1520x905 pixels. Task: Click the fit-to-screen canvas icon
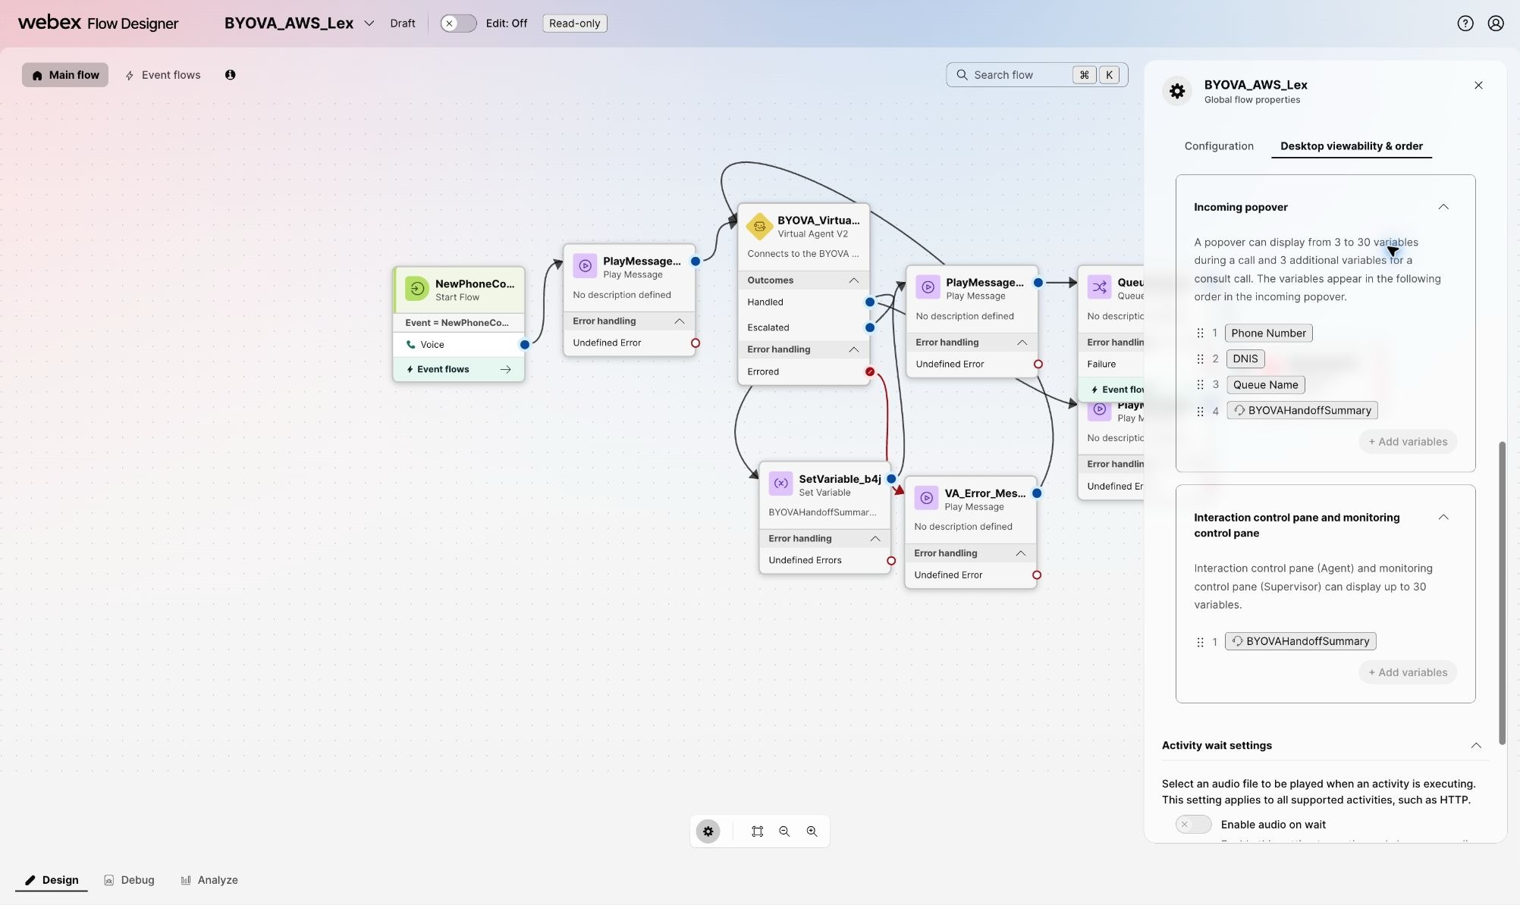coord(757,831)
